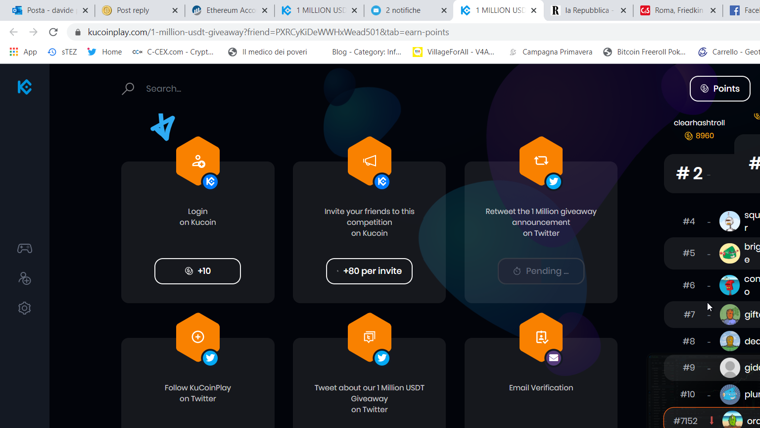Open the Ethereum Acco tab
The width and height of the screenshot is (760, 428).
(x=231, y=10)
